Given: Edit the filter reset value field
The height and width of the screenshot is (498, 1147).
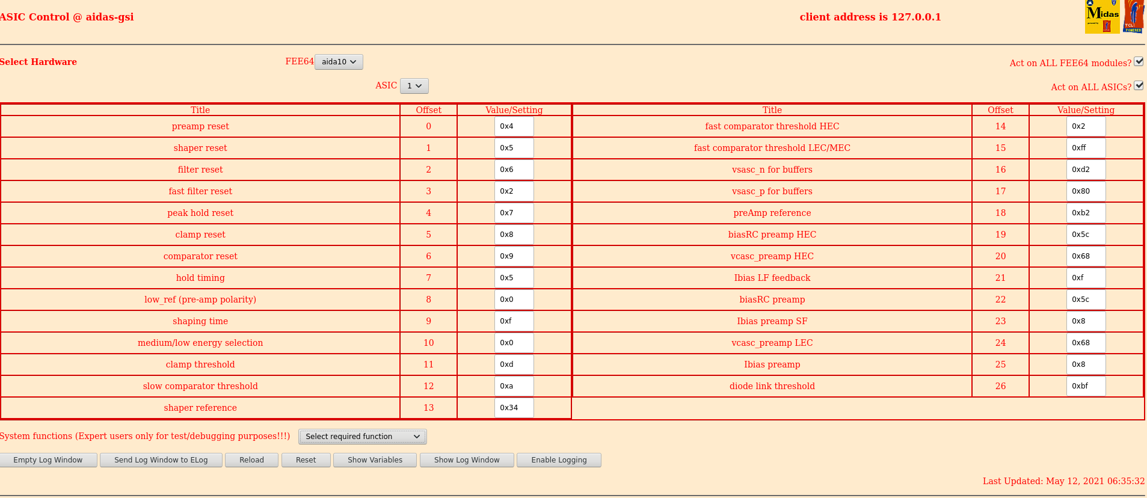Looking at the screenshot, I should pos(514,170).
